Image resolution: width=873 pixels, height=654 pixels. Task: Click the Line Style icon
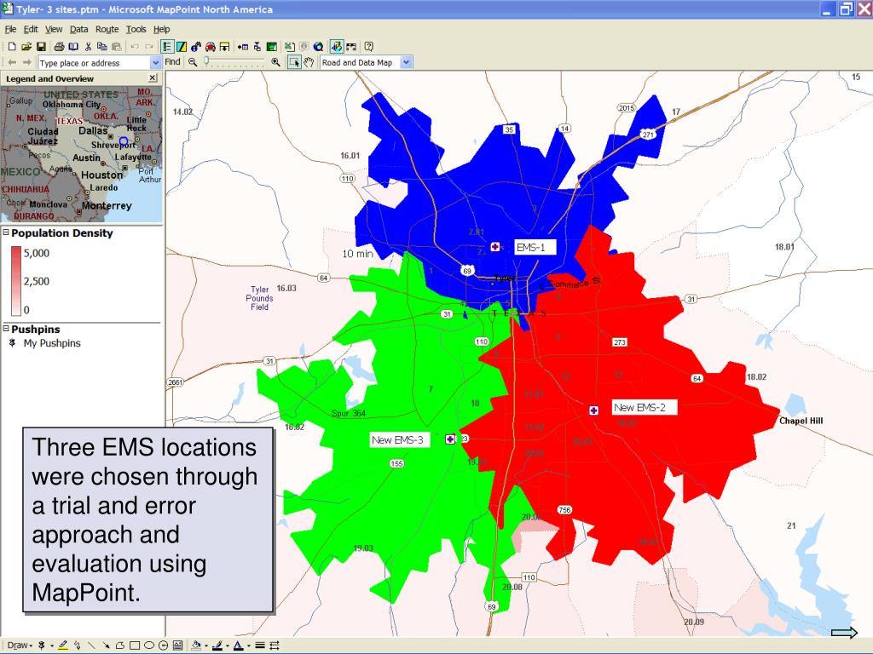coord(260,645)
